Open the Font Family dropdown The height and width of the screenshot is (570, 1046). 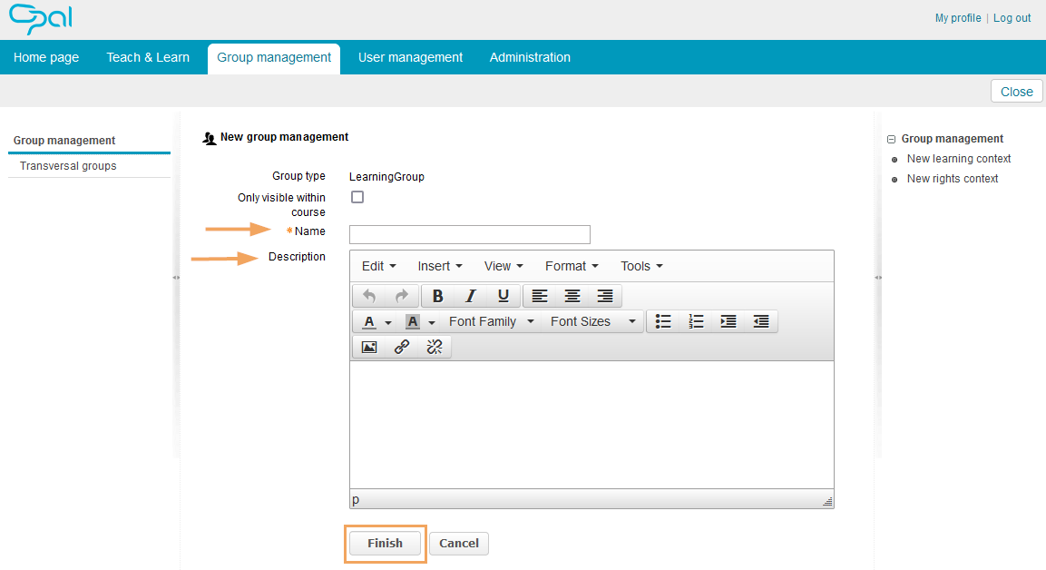(491, 321)
